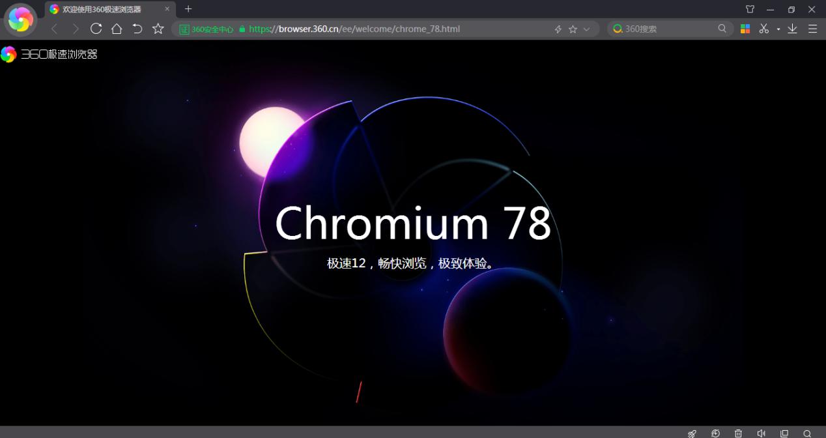Expand the screenshot tool dropdown arrow

[x=778, y=29]
